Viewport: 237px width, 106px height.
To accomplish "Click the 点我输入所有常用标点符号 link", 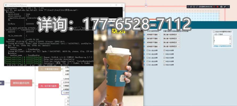I will tap(222, 46).
